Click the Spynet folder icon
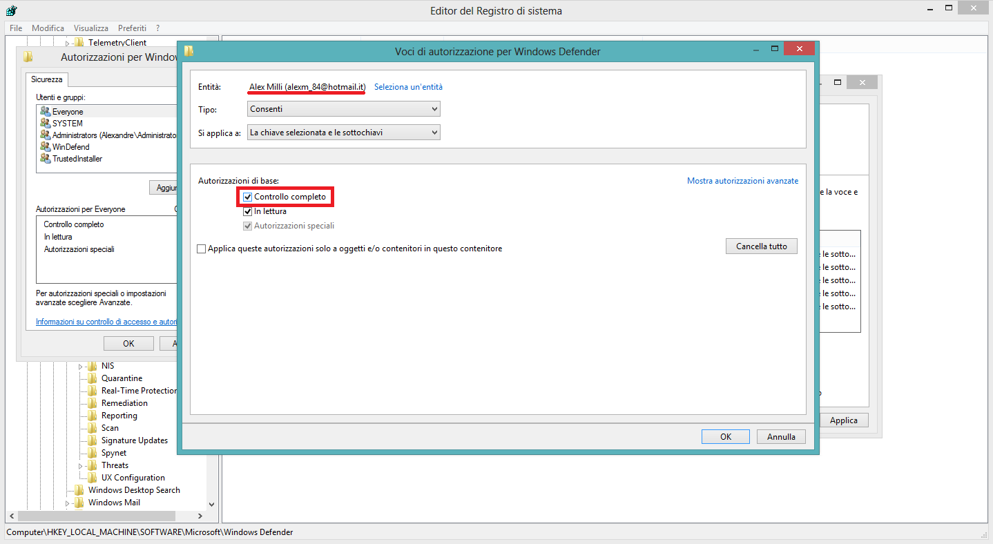993x544 pixels. pos(93,453)
